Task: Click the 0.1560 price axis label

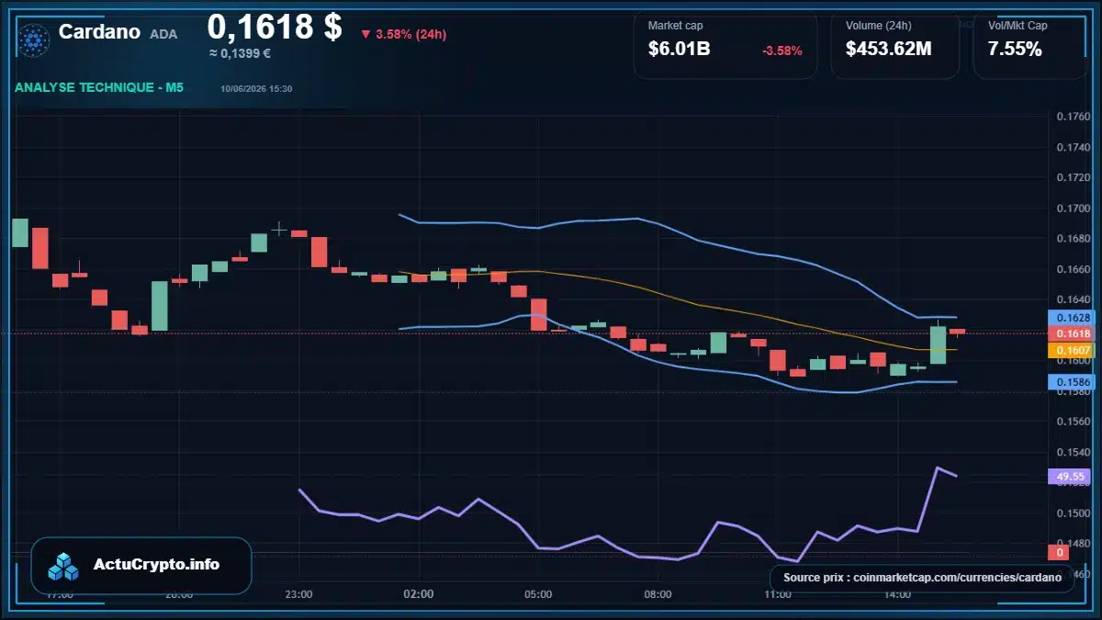Action: coord(1073,422)
